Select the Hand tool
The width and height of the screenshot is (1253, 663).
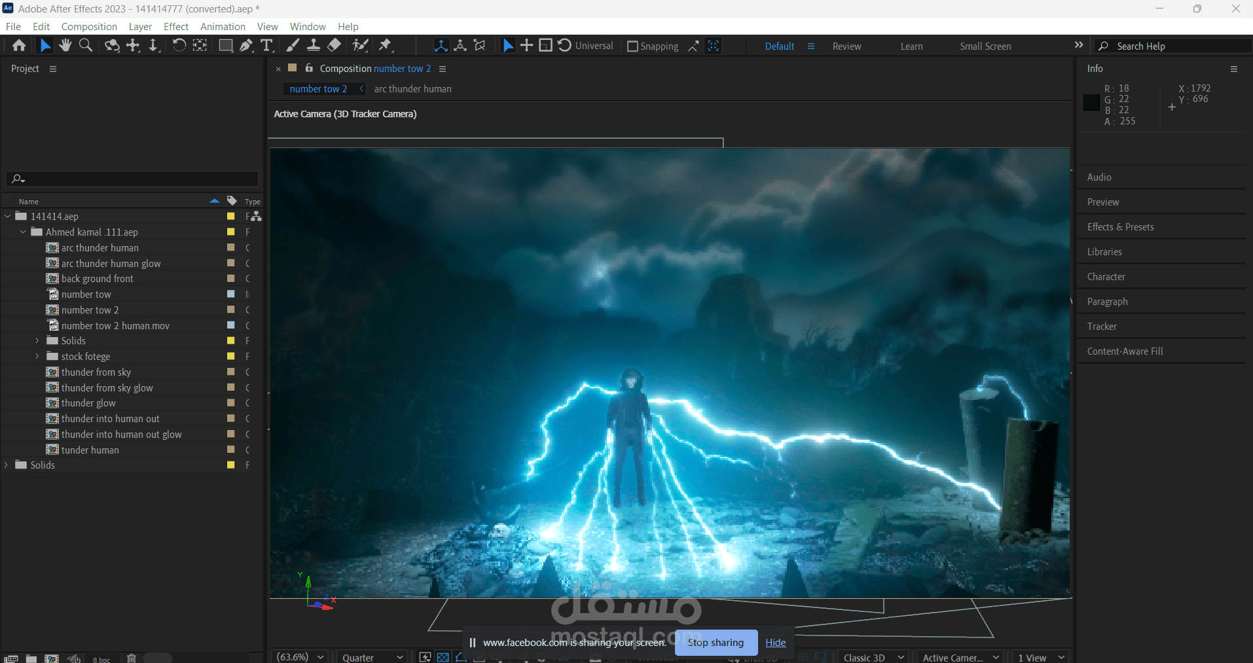[x=65, y=45]
